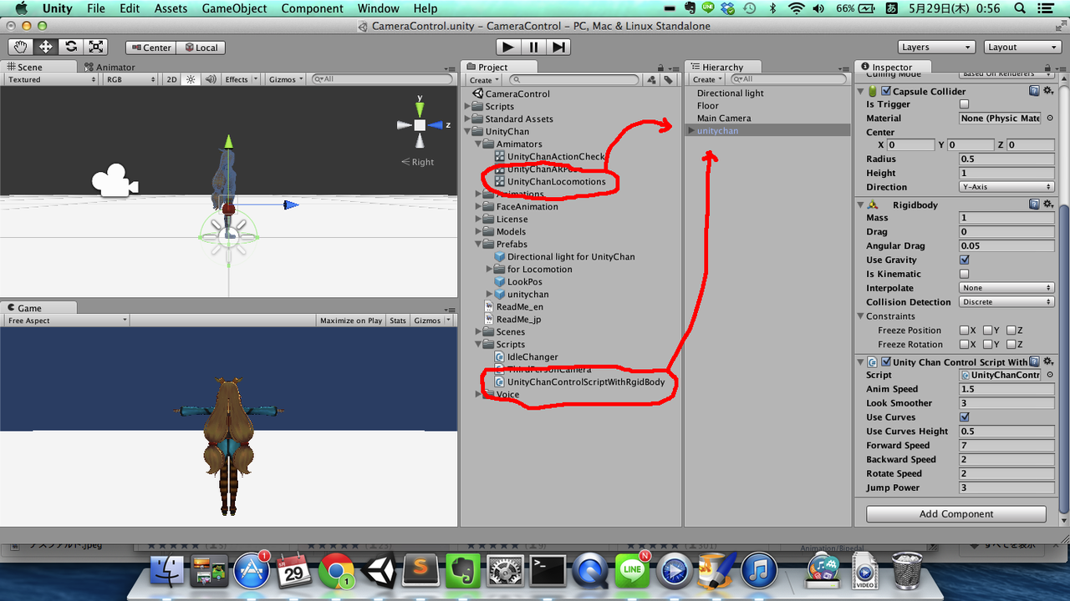This screenshot has width=1070, height=601.
Task: Open the Component menu
Action: click(x=313, y=8)
